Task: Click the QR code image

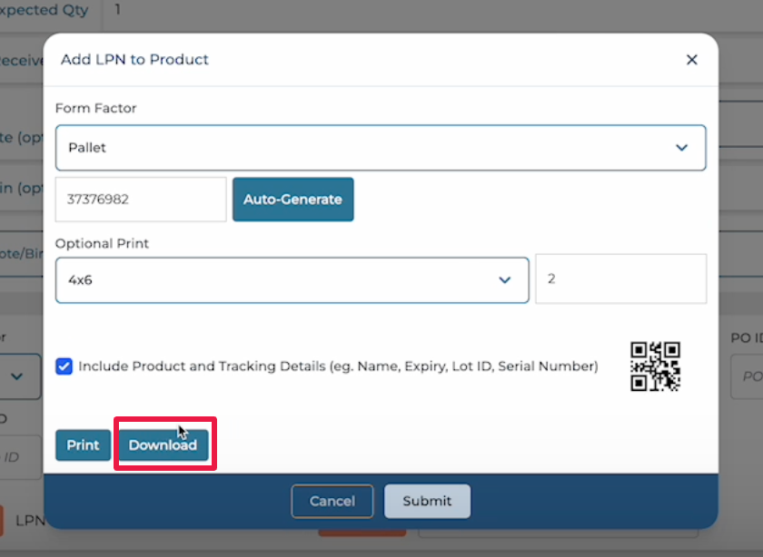Action: coord(655,366)
